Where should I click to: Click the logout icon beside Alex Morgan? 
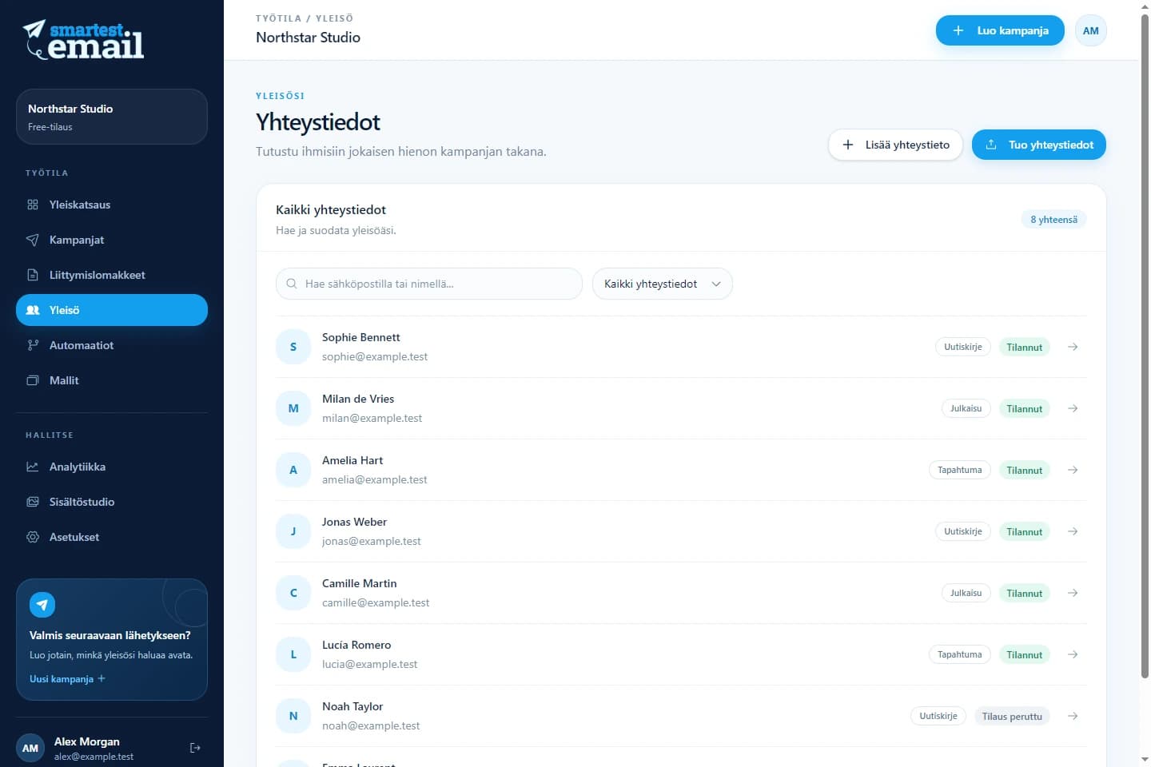(195, 748)
